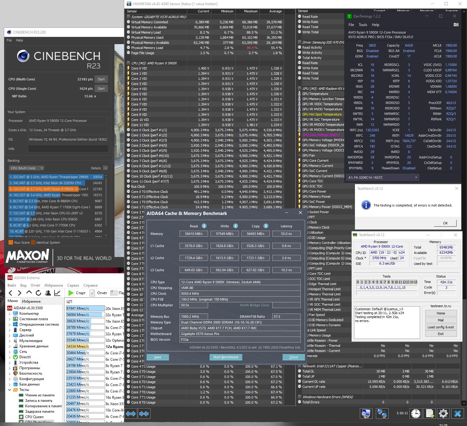Click HWiNFO clock reset icon
This screenshot has width=467, height=426.
tap(416, 413)
